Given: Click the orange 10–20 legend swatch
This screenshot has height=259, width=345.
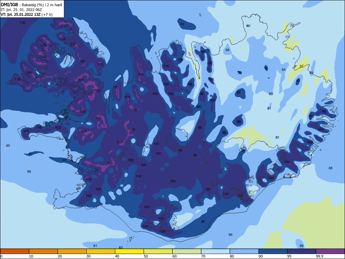Looking at the screenshot, I should (x=43, y=251).
